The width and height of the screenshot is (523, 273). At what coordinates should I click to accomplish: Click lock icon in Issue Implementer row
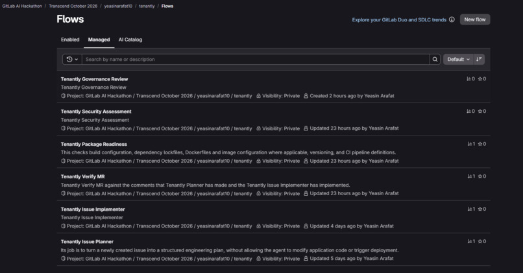point(258,226)
